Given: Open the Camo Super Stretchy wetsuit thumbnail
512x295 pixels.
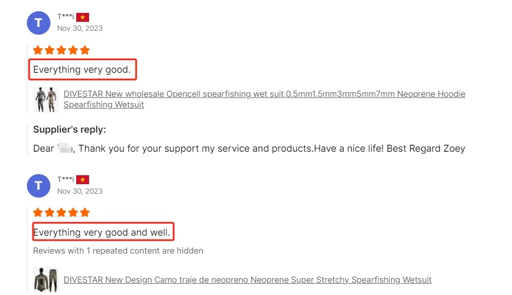Looking at the screenshot, I should (45, 279).
